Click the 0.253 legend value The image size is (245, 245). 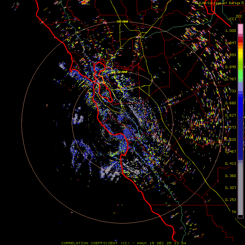point(231,200)
